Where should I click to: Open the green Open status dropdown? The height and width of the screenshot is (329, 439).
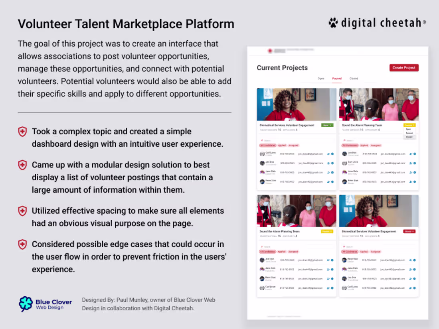pos(327,125)
